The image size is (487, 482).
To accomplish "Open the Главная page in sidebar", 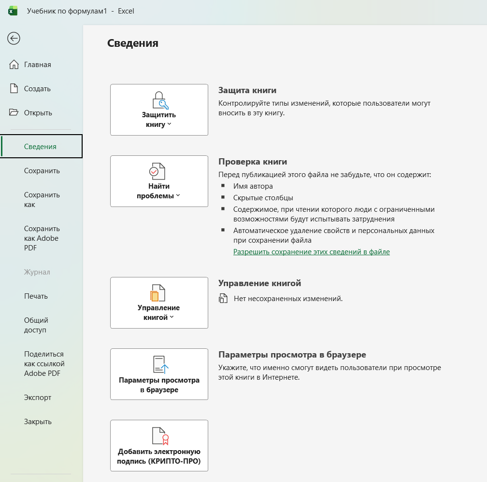I will (x=42, y=65).
